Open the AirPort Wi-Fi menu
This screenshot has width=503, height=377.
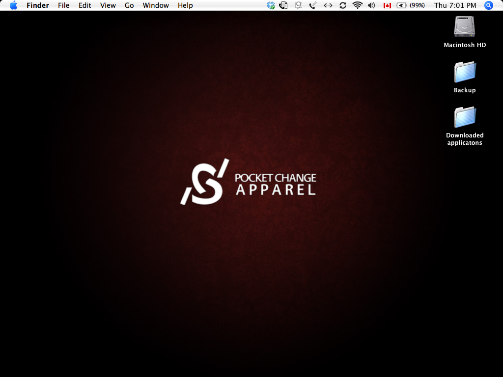click(x=357, y=5)
